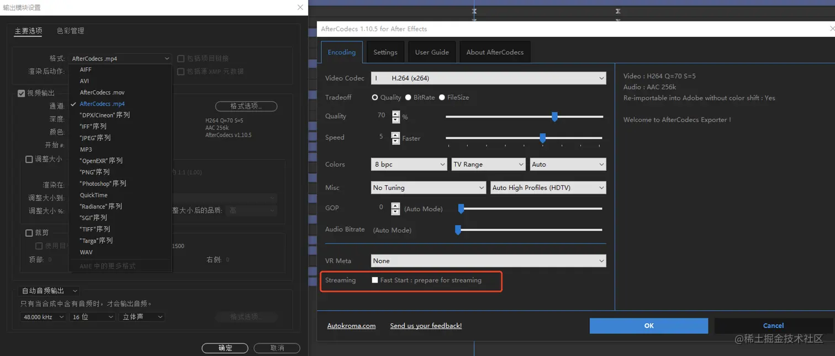Close the AfterCodecs dialog window
The image size is (835, 356).
pyautogui.click(x=832, y=29)
